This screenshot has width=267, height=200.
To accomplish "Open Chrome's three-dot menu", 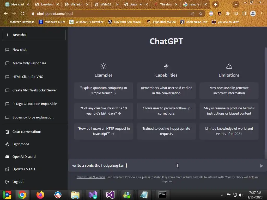I will pos(261,14).
